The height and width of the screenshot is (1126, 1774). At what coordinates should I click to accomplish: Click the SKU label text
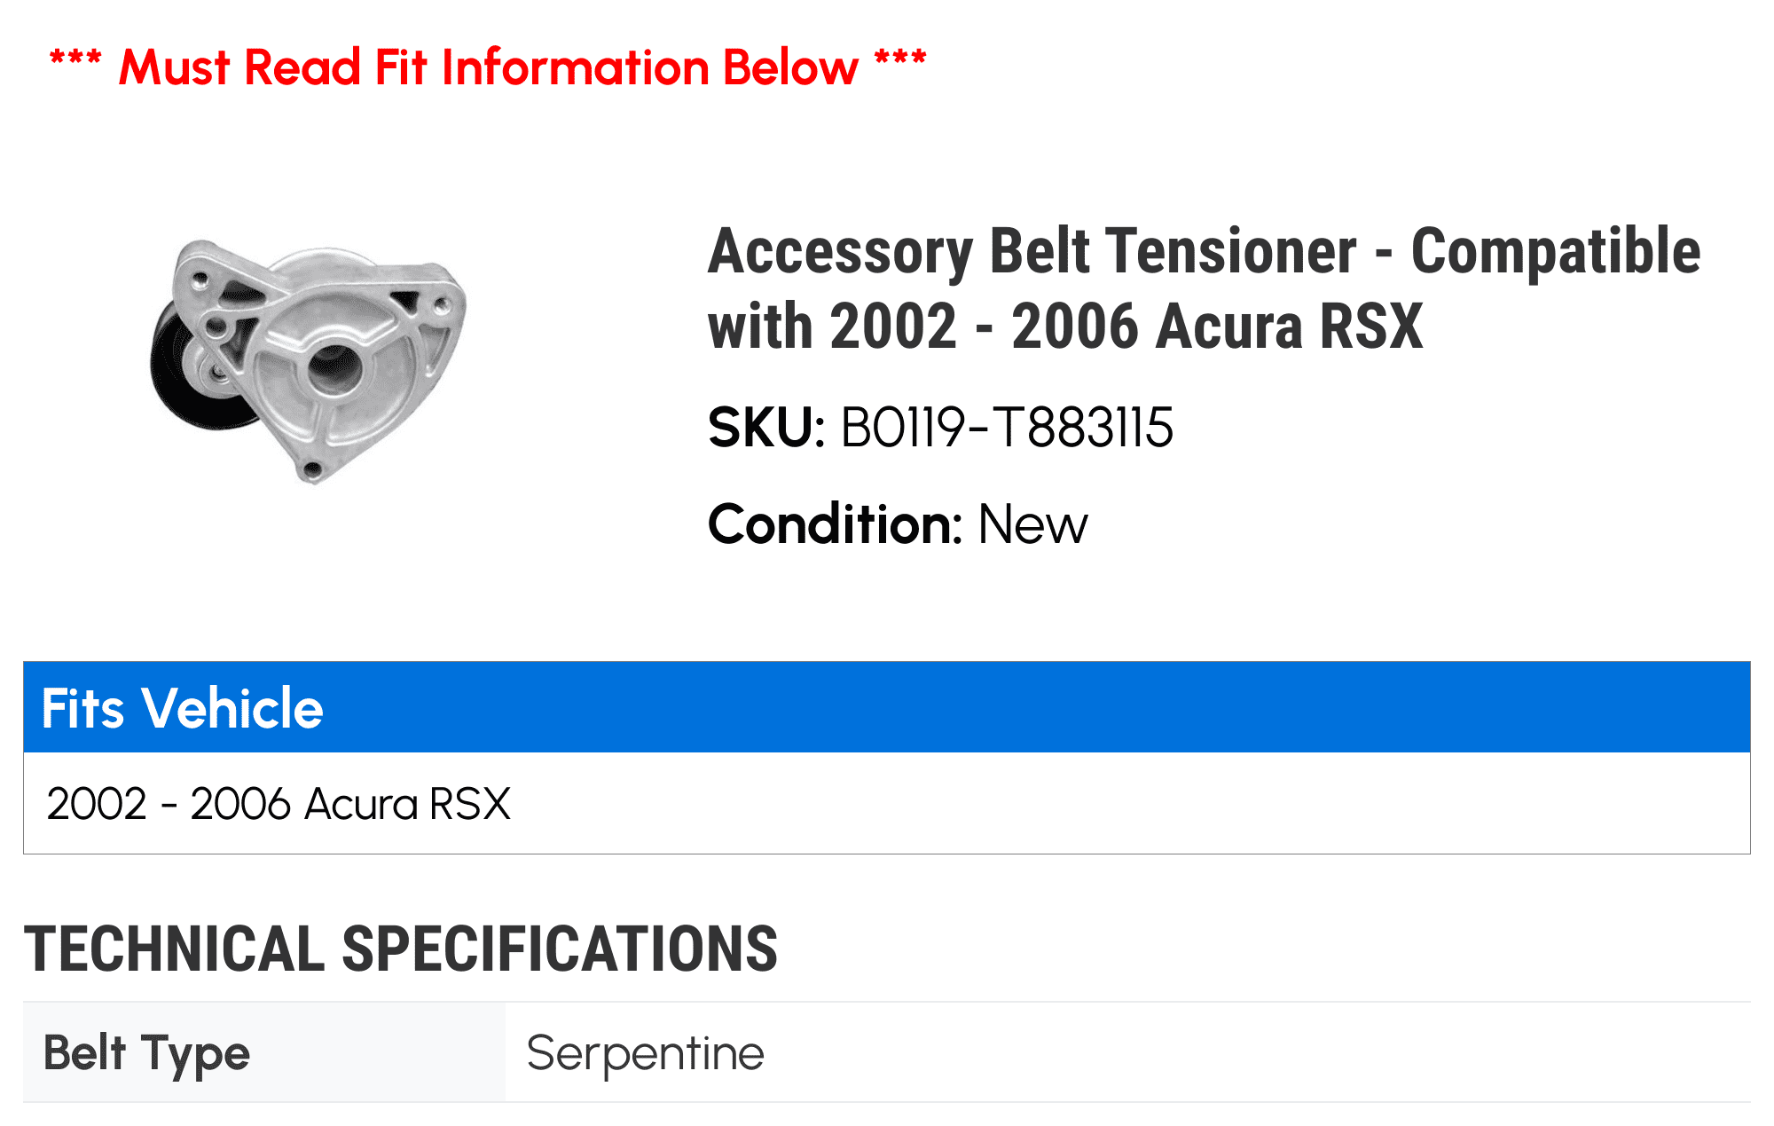(766, 427)
